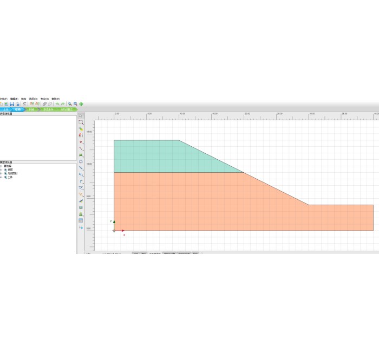Expand the 地层 tree node
Image resolution: width=379 pixels, height=352 pixels.
tap(1, 170)
